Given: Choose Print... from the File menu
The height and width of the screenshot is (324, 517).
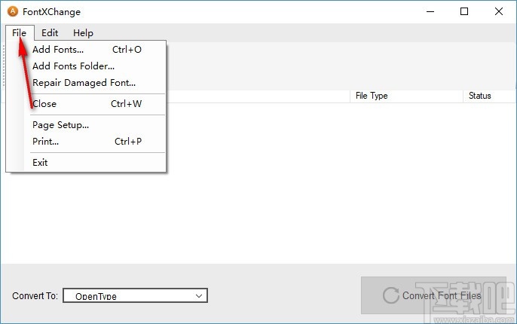Looking at the screenshot, I should 45,142.
